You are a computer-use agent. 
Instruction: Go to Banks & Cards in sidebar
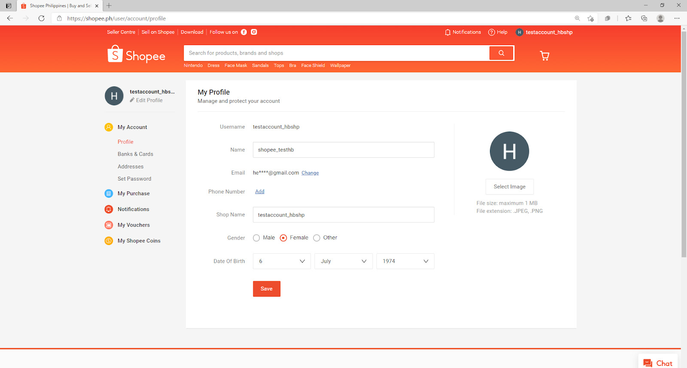click(135, 154)
